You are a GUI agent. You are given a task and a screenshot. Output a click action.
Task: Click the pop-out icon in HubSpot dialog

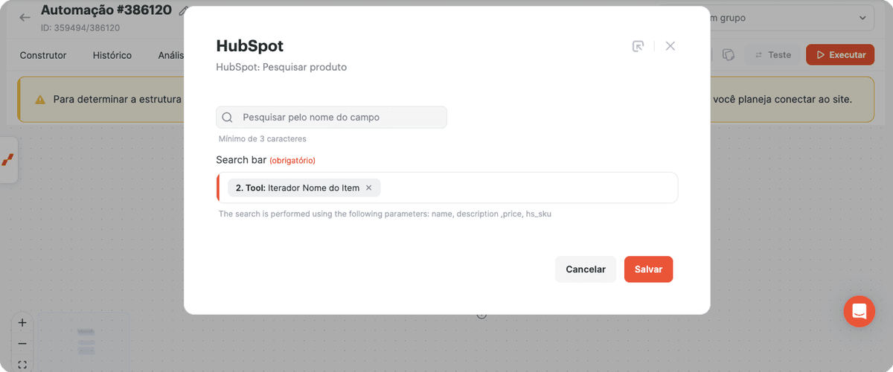[x=638, y=46]
